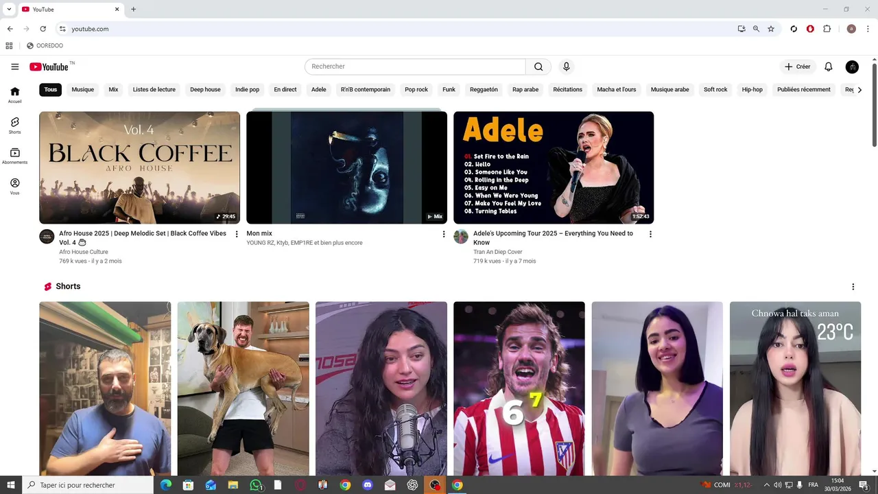Open Accueil in the left sidebar

coord(14,95)
